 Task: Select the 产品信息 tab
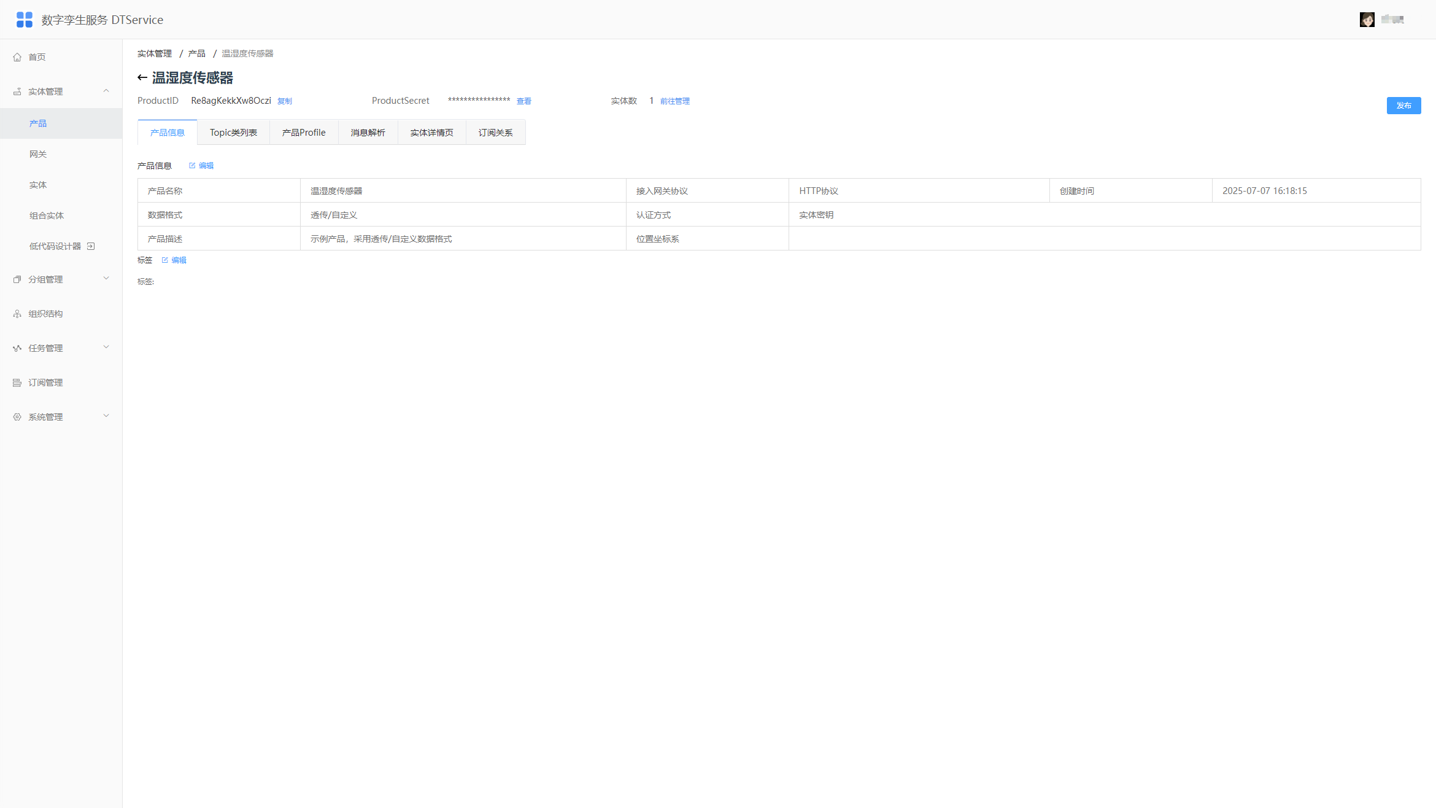pyautogui.click(x=168, y=133)
